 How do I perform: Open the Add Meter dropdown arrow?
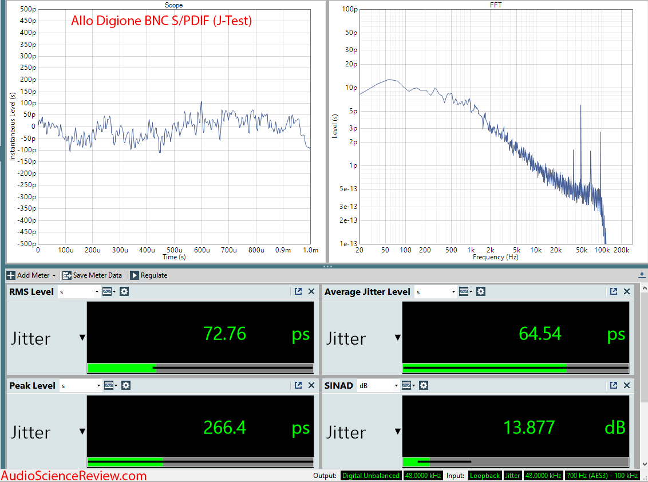(x=54, y=276)
